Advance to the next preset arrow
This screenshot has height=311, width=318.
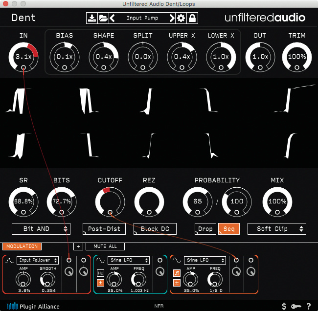tap(172, 19)
